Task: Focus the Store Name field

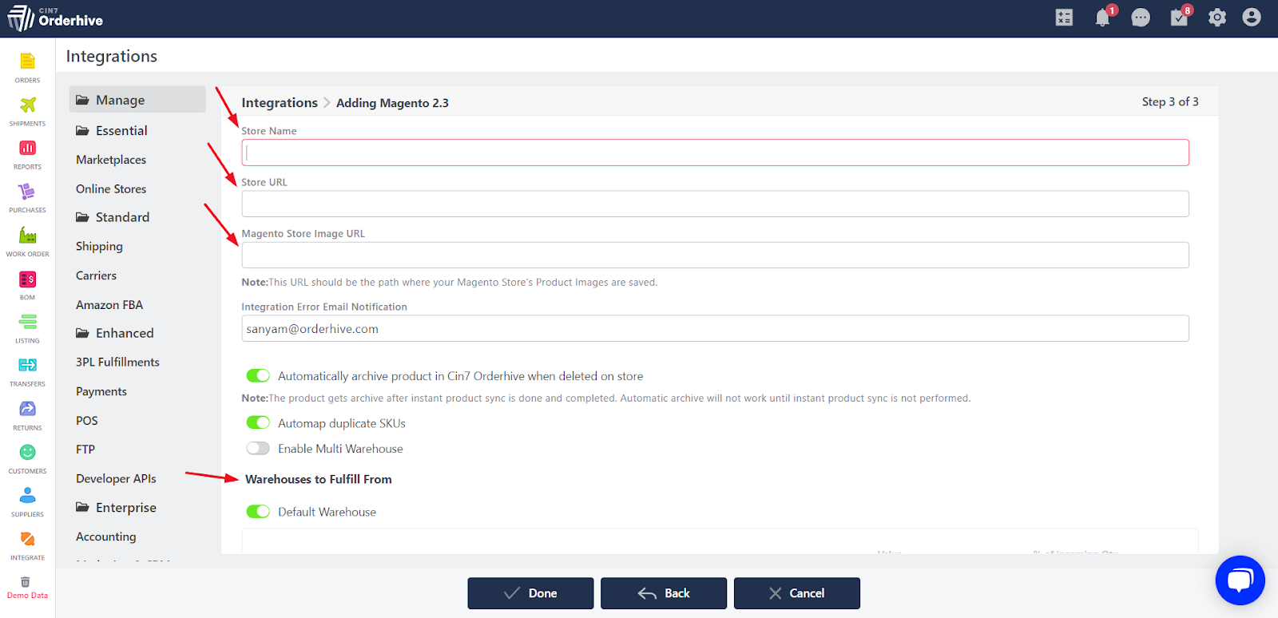Action: point(715,153)
